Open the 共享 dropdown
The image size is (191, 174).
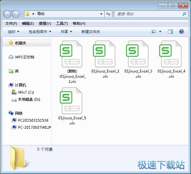point(66,32)
